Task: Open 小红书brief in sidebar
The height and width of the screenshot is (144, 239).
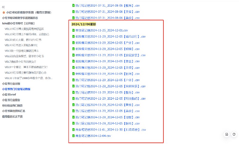Action: 9,95
